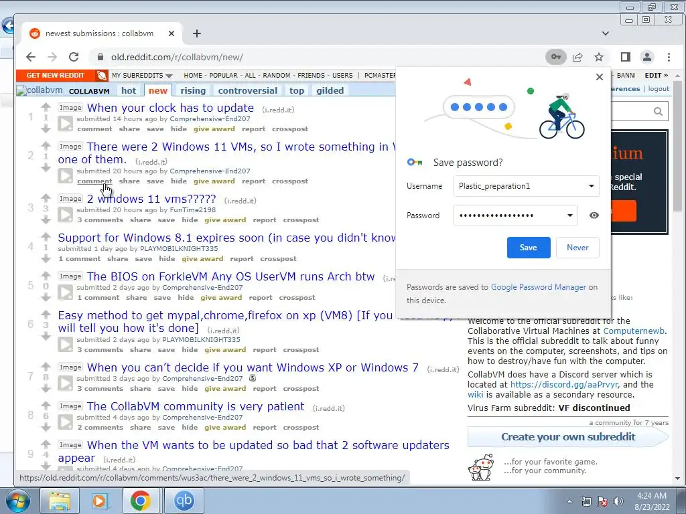The height and width of the screenshot is (514, 686).
Task: Close the collabvm browser tab
Action: (x=171, y=33)
